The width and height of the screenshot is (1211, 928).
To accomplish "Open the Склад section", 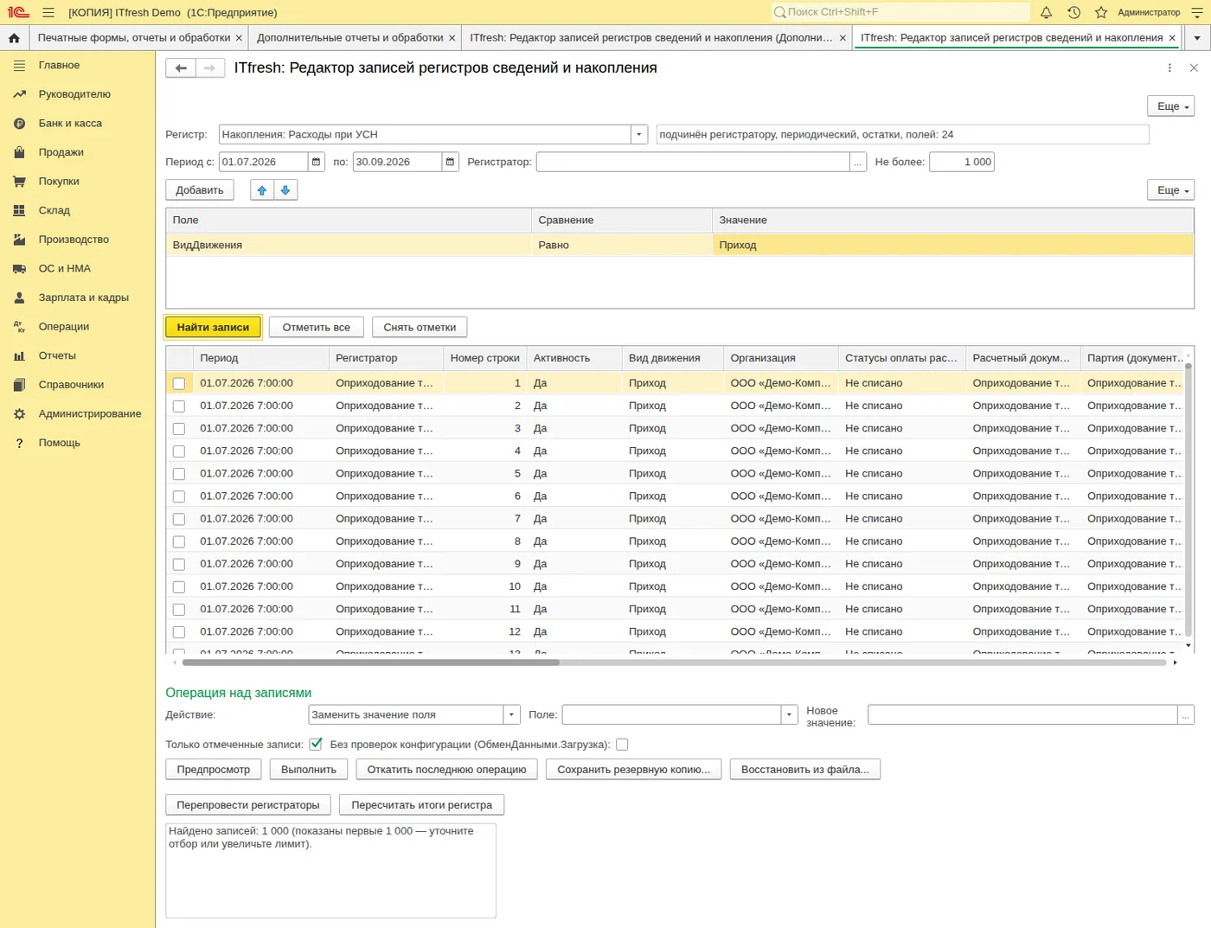I will click(54, 210).
